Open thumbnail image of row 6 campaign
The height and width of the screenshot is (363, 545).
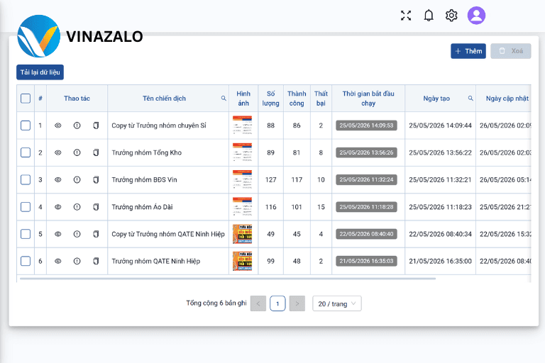tap(242, 261)
